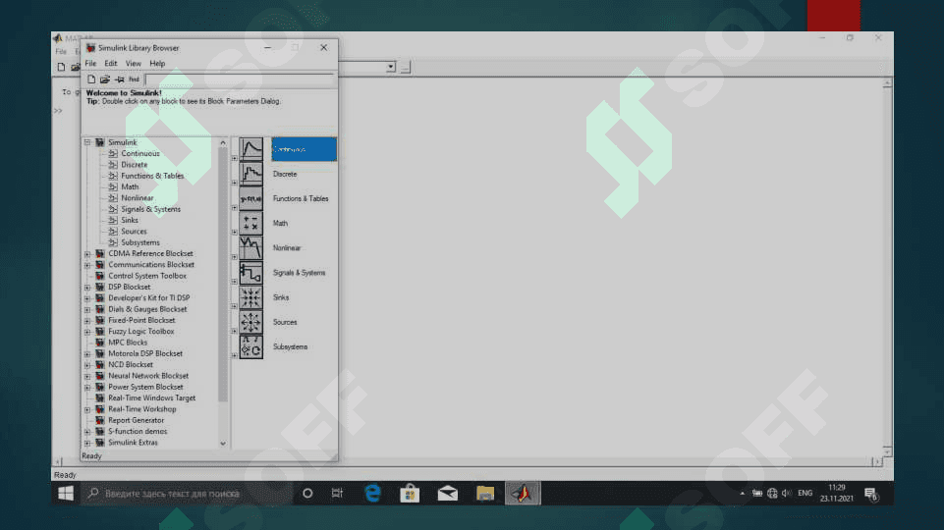This screenshot has width=944, height=530.
Task: Select Sinks in the library tree
Action: (130, 220)
